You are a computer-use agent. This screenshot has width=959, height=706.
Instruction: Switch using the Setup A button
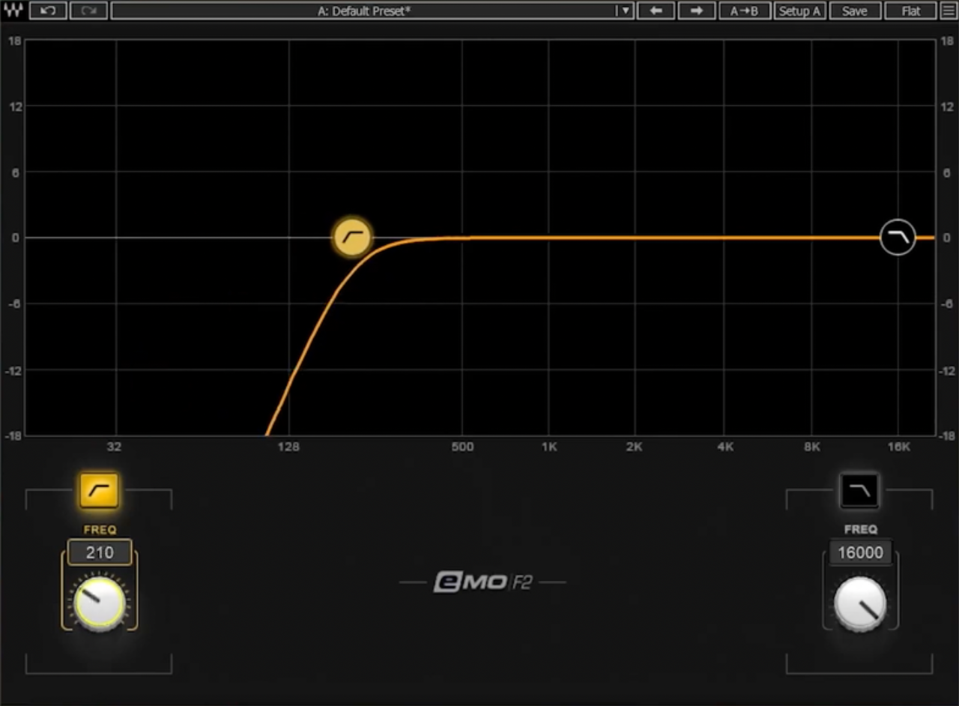[799, 10]
